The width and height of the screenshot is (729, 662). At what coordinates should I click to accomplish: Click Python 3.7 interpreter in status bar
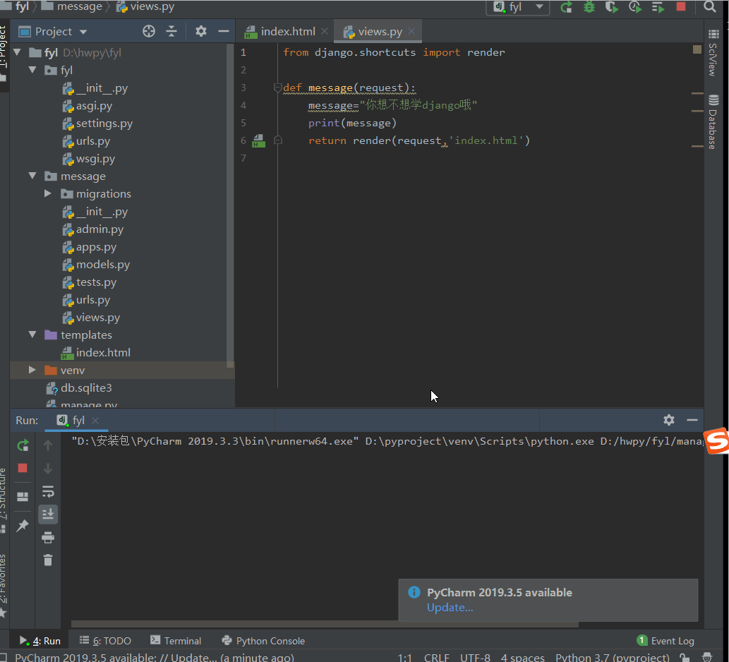tap(613, 657)
